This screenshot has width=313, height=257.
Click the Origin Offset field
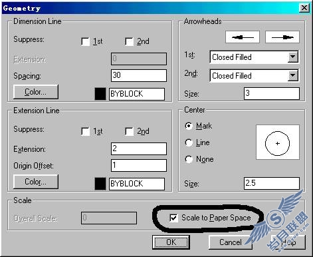[139, 165]
